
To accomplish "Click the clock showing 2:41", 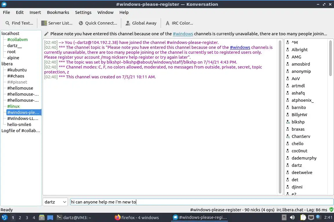I will (328, 218).
